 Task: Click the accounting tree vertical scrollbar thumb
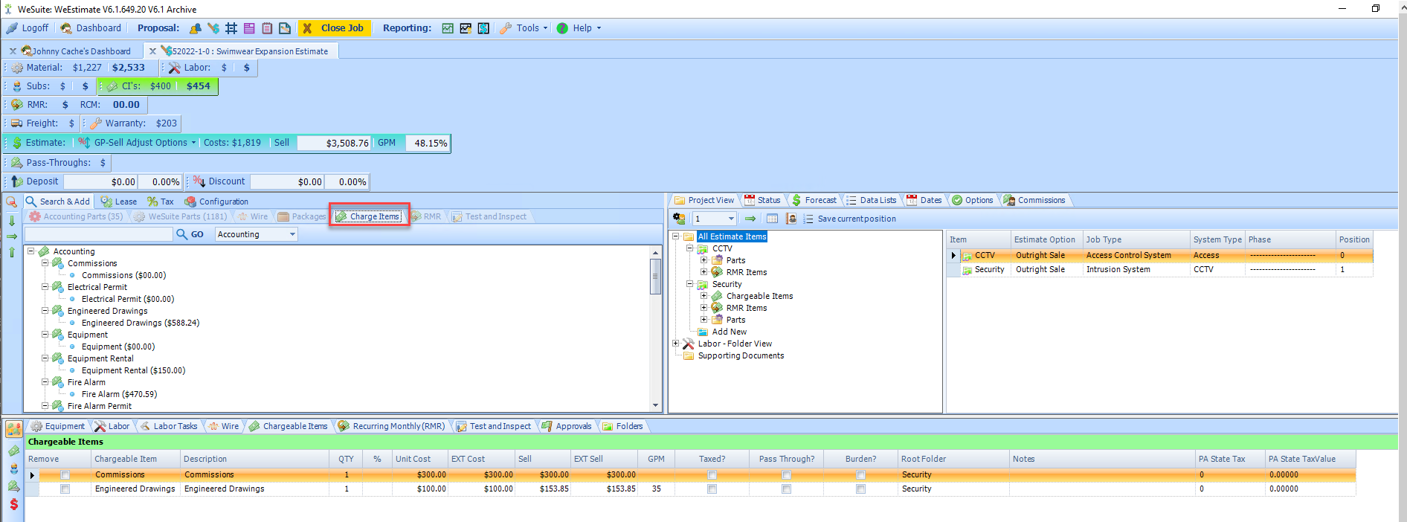[x=655, y=277]
